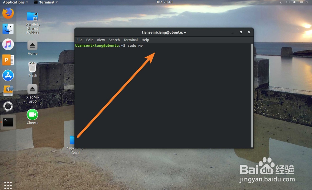The width and height of the screenshot is (312, 190).
Task: Expand the Terminal app menu in top bar
Action: click(46, 2)
